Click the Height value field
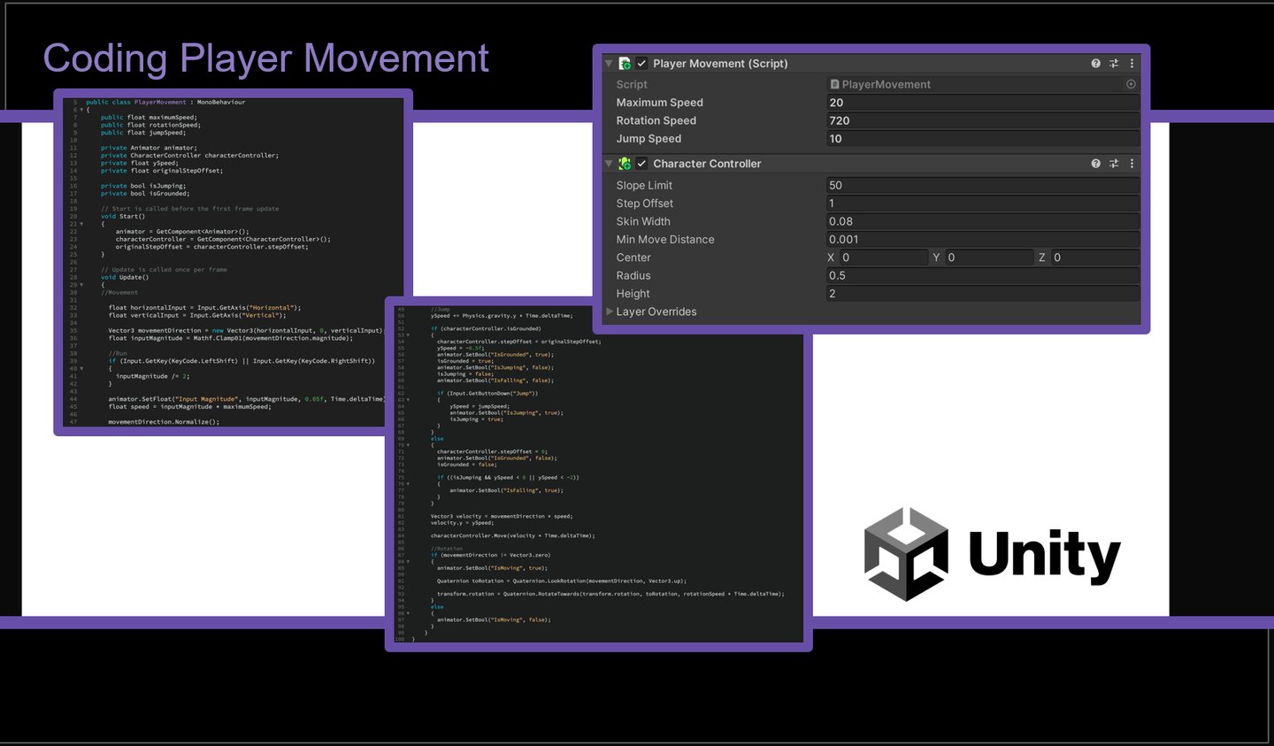1274x746 pixels. 982,294
